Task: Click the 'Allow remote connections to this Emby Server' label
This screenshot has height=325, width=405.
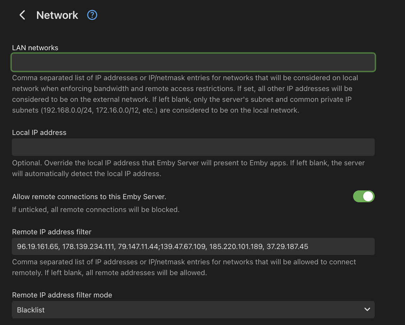Action: click(89, 197)
